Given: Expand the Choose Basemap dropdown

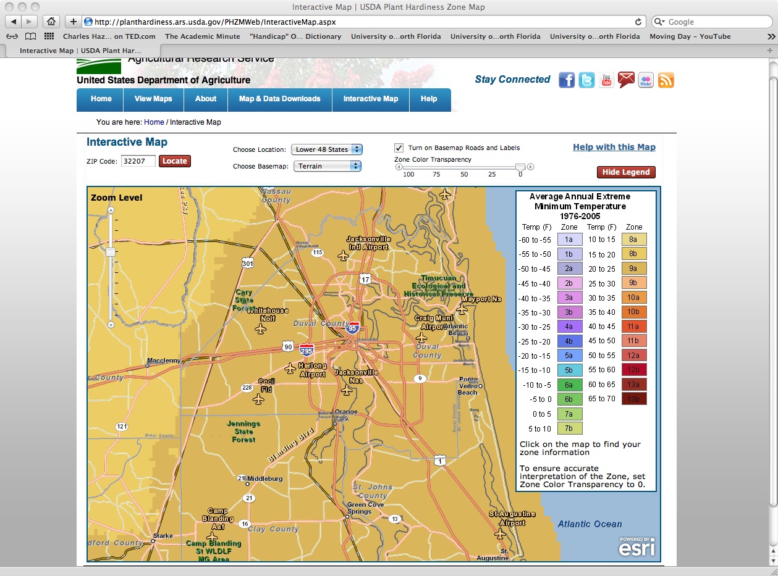Looking at the screenshot, I should 327,166.
